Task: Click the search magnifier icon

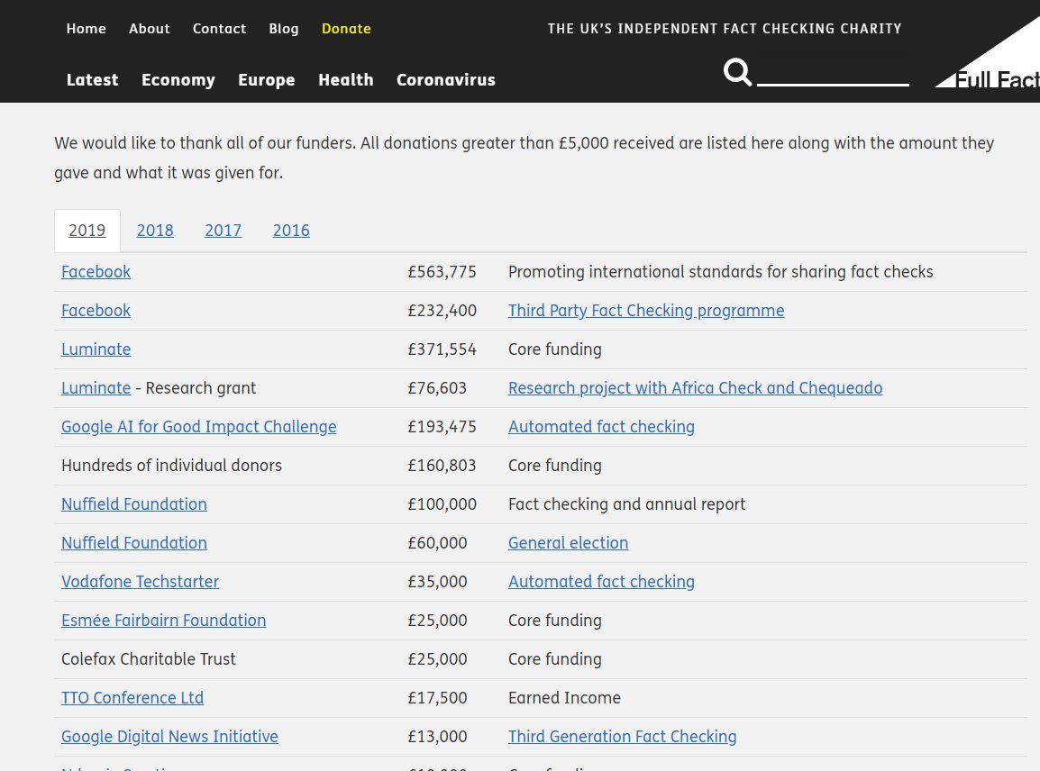Action: pyautogui.click(x=737, y=72)
